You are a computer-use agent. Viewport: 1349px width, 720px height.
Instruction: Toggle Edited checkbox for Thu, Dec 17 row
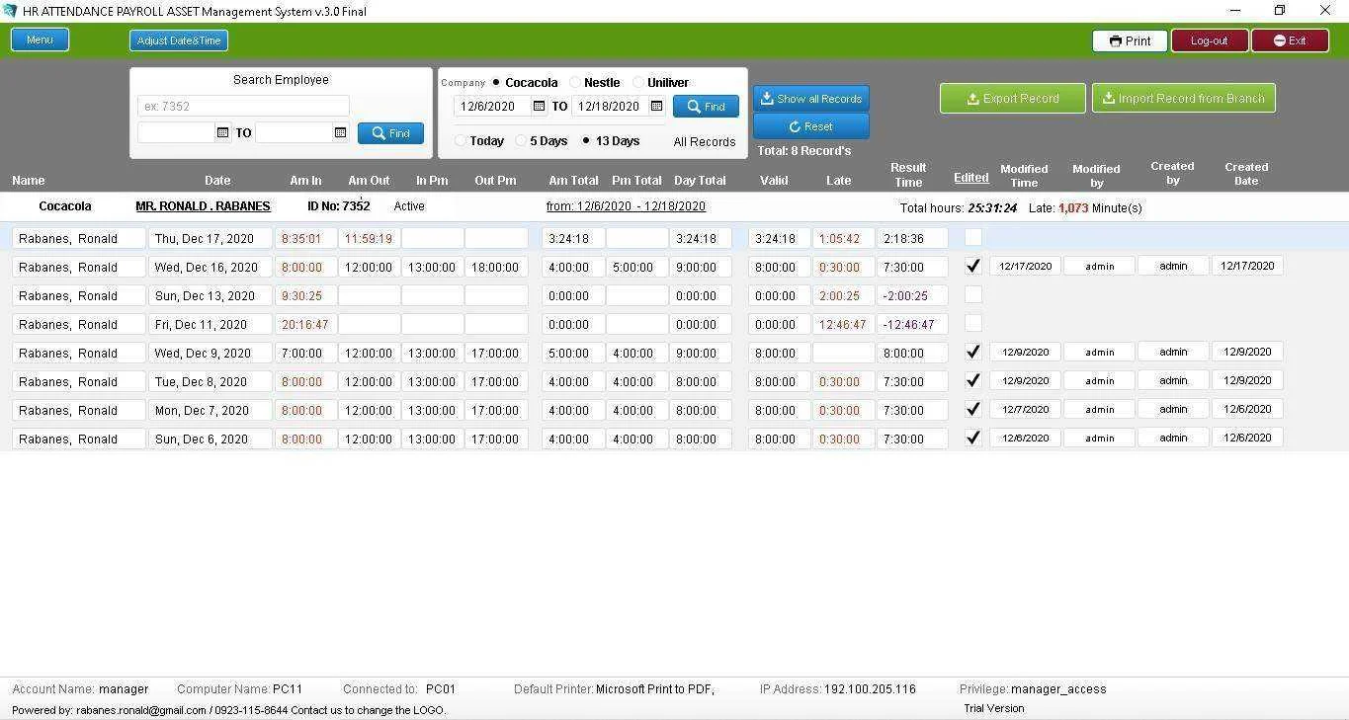(x=973, y=238)
